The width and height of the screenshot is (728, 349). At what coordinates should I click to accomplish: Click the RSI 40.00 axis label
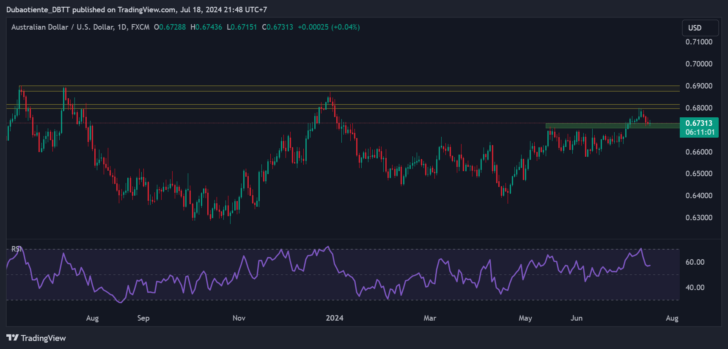(x=695, y=288)
